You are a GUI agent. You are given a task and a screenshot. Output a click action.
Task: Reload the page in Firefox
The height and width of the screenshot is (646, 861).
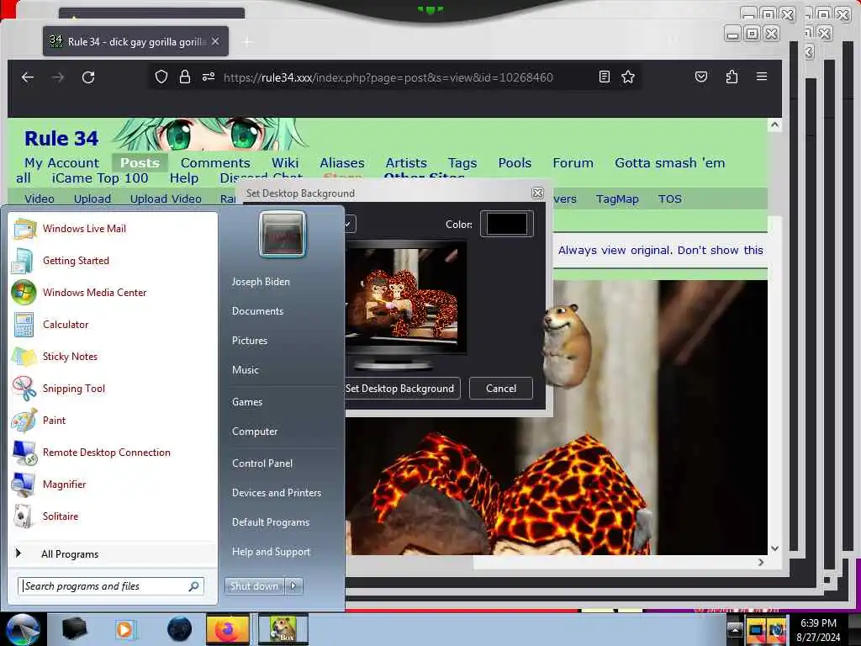[87, 77]
